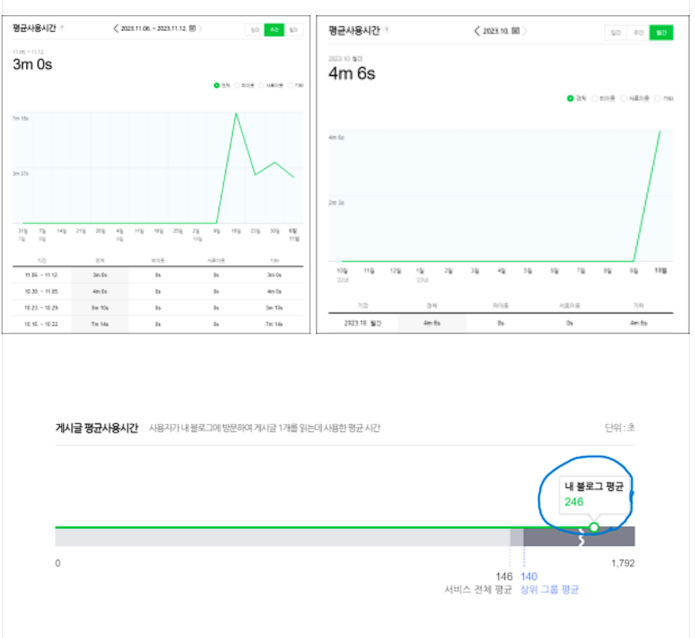Click the 내 블로그 평균 246 tooltip
The width and height of the screenshot is (695, 638).
[x=593, y=495]
